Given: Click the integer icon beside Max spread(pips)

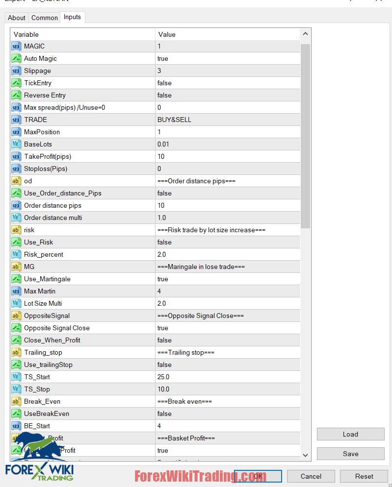Looking at the screenshot, I should pos(16,107).
